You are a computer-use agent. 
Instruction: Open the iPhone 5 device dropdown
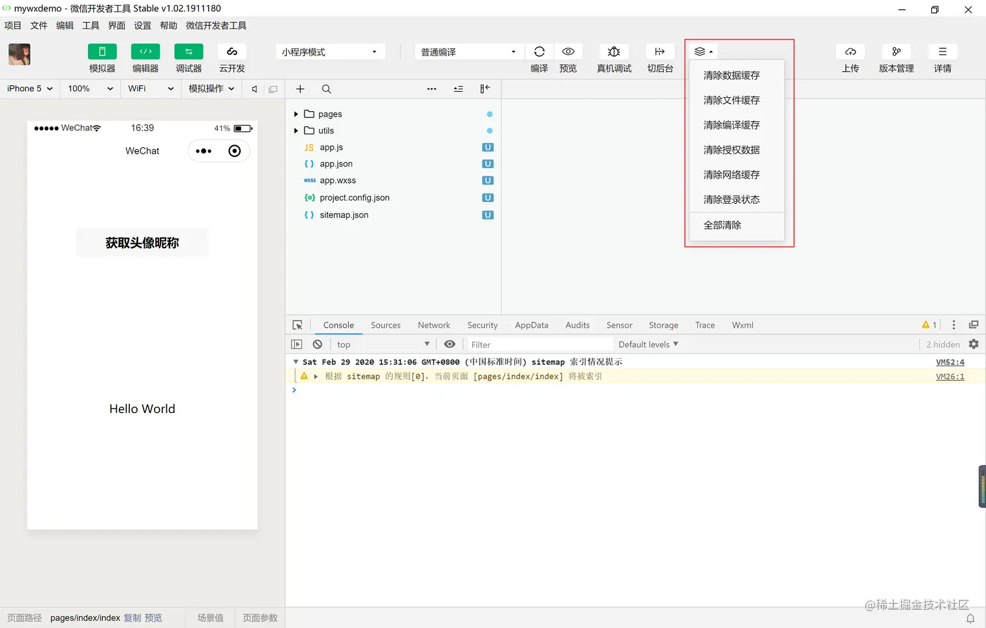[x=30, y=89]
